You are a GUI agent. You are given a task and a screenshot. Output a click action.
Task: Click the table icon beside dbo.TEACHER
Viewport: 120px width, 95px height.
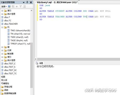[x=2, y=24]
